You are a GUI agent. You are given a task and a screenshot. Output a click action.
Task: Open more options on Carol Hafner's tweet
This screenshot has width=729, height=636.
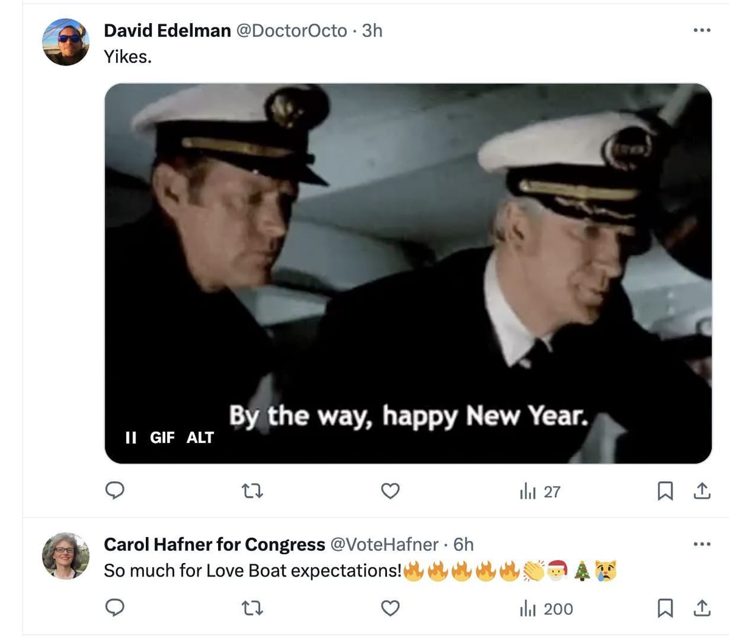pos(702,544)
